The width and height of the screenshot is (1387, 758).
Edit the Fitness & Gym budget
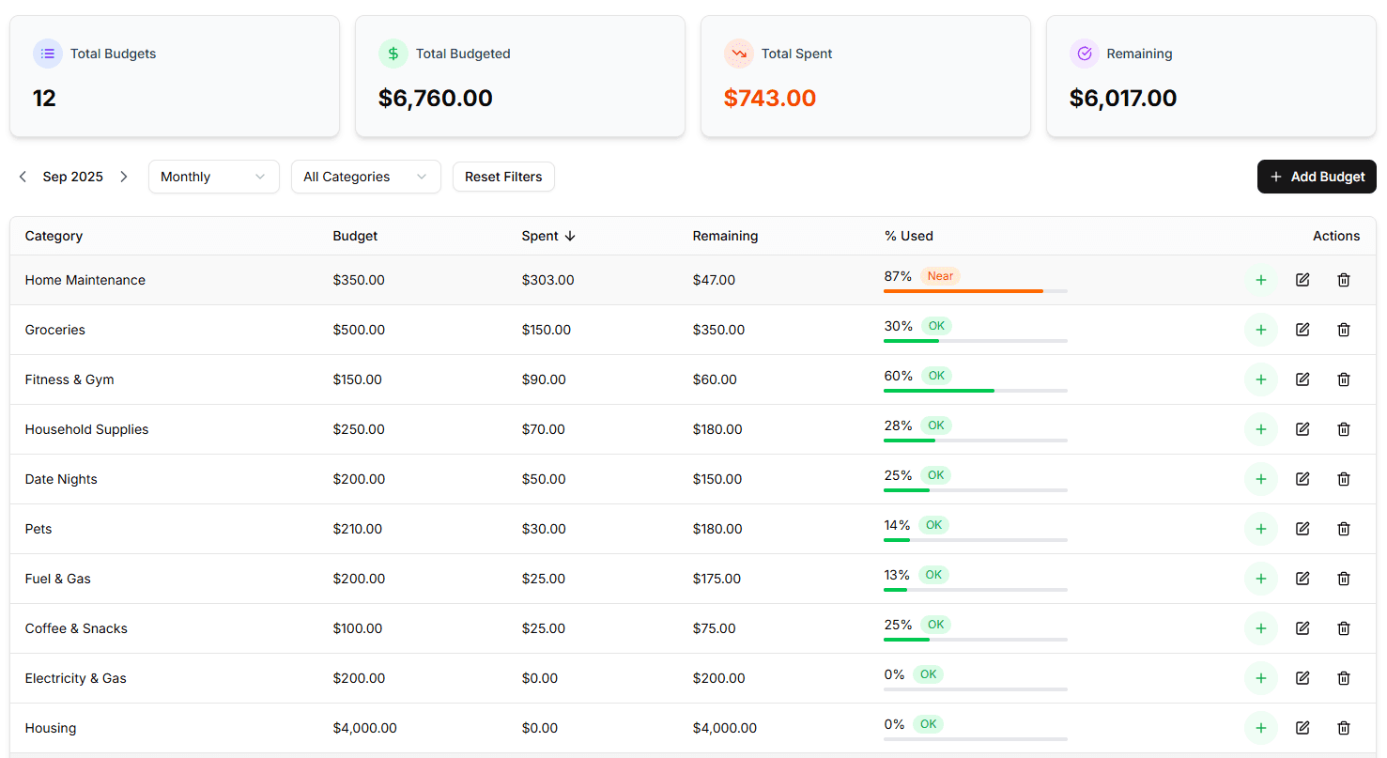point(1302,379)
